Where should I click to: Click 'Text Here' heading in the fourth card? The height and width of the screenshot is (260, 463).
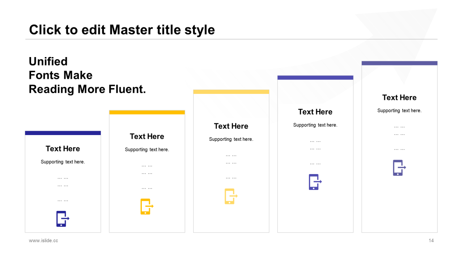pyautogui.click(x=315, y=112)
